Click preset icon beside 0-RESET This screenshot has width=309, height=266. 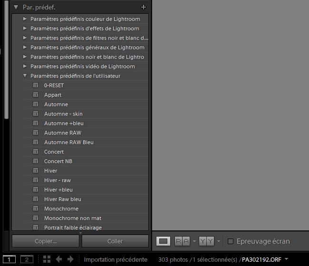tap(36, 85)
